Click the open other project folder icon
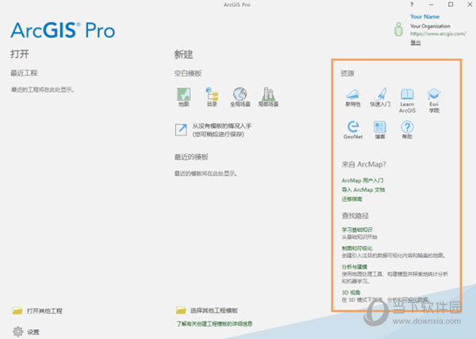The height and width of the screenshot is (339, 476). 17,310
